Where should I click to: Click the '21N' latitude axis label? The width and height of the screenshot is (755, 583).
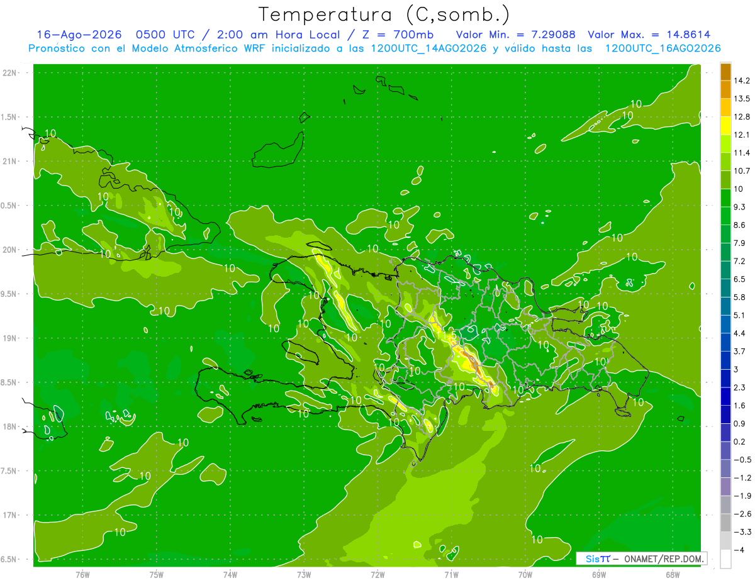(x=11, y=161)
